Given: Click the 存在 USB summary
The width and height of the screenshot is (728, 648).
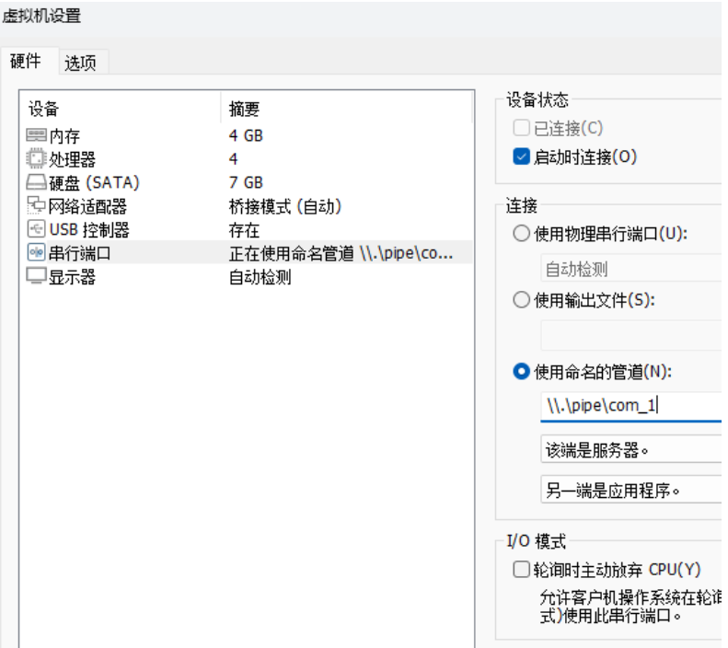Looking at the screenshot, I should [x=244, y=230].
